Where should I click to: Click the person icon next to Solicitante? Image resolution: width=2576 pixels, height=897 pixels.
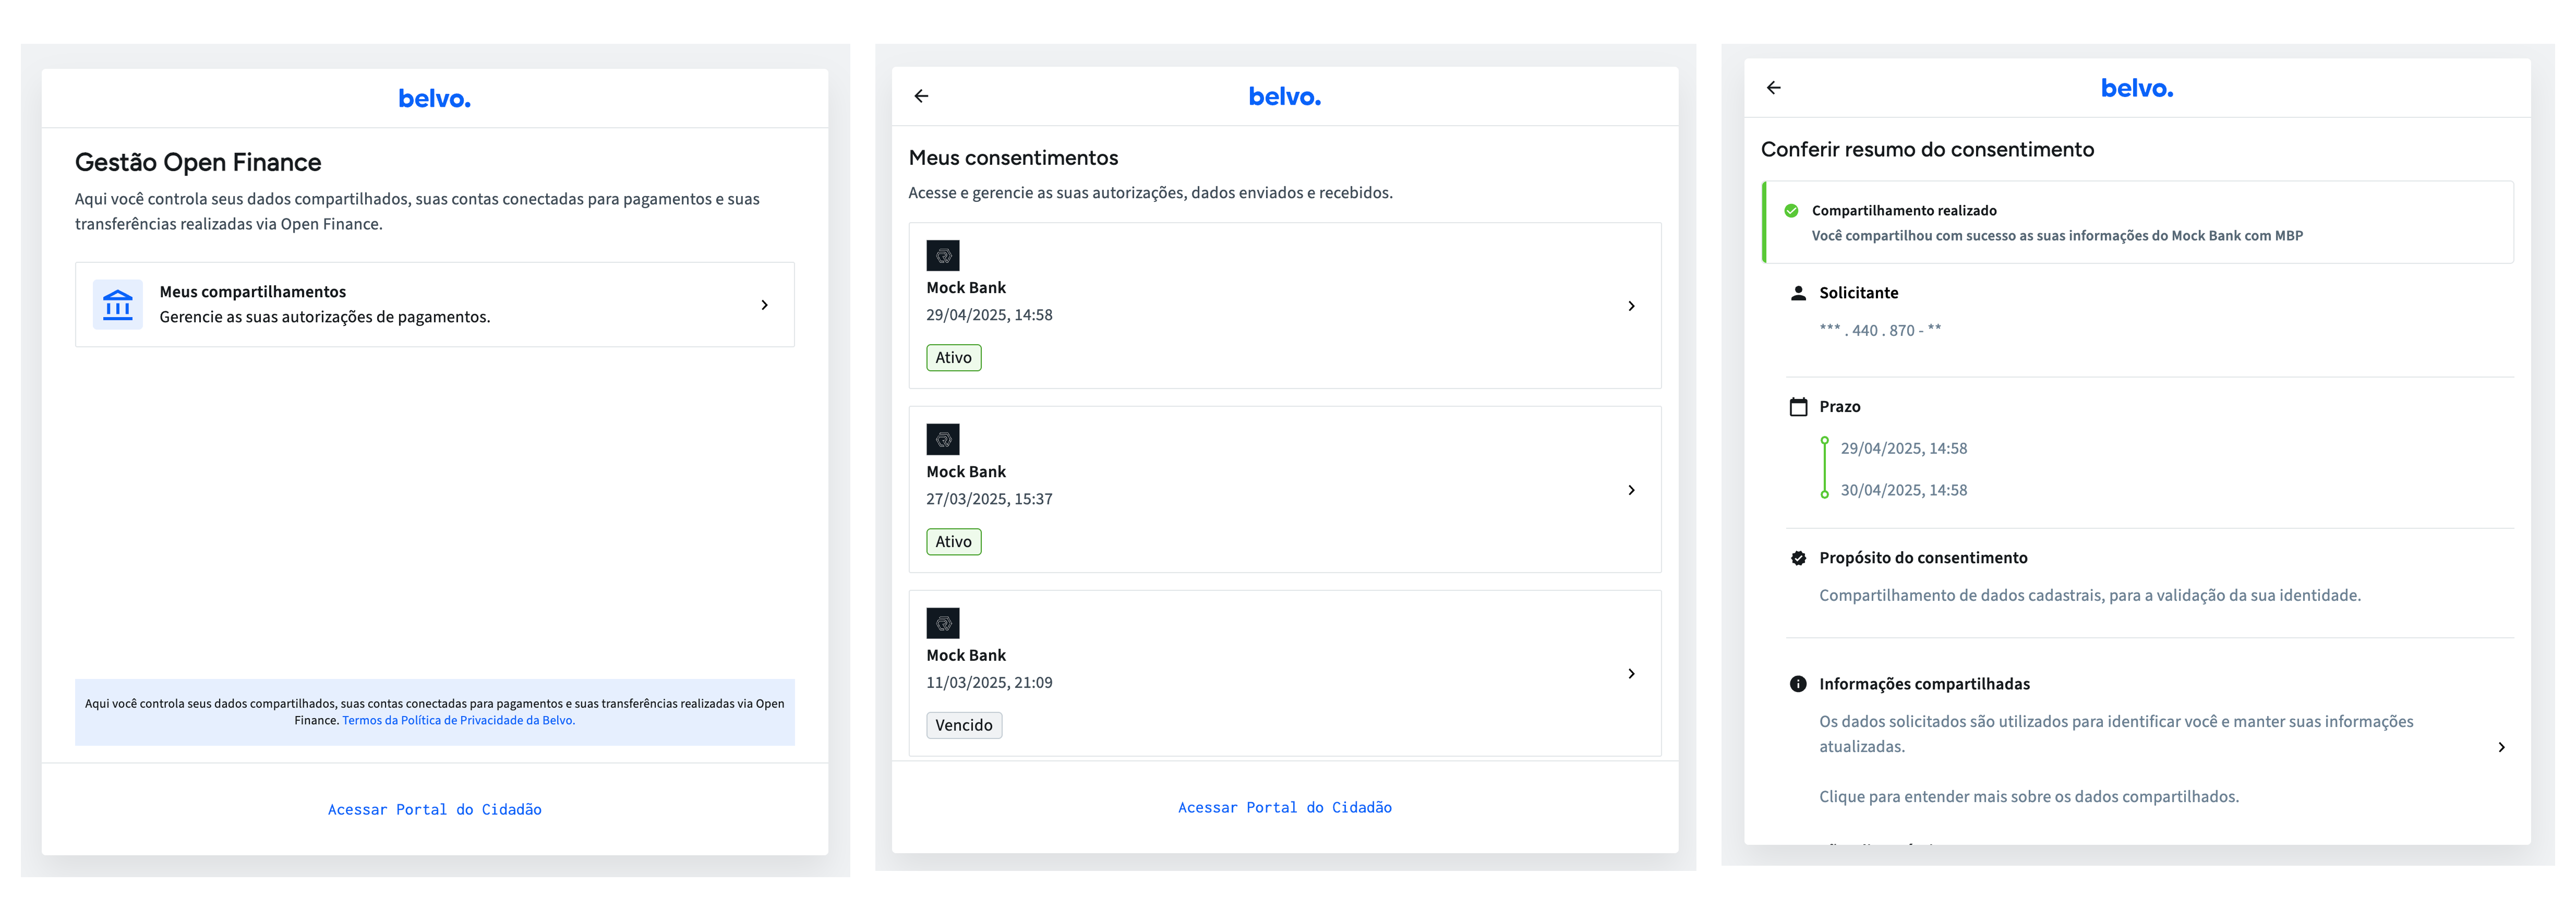point(1798,293)
